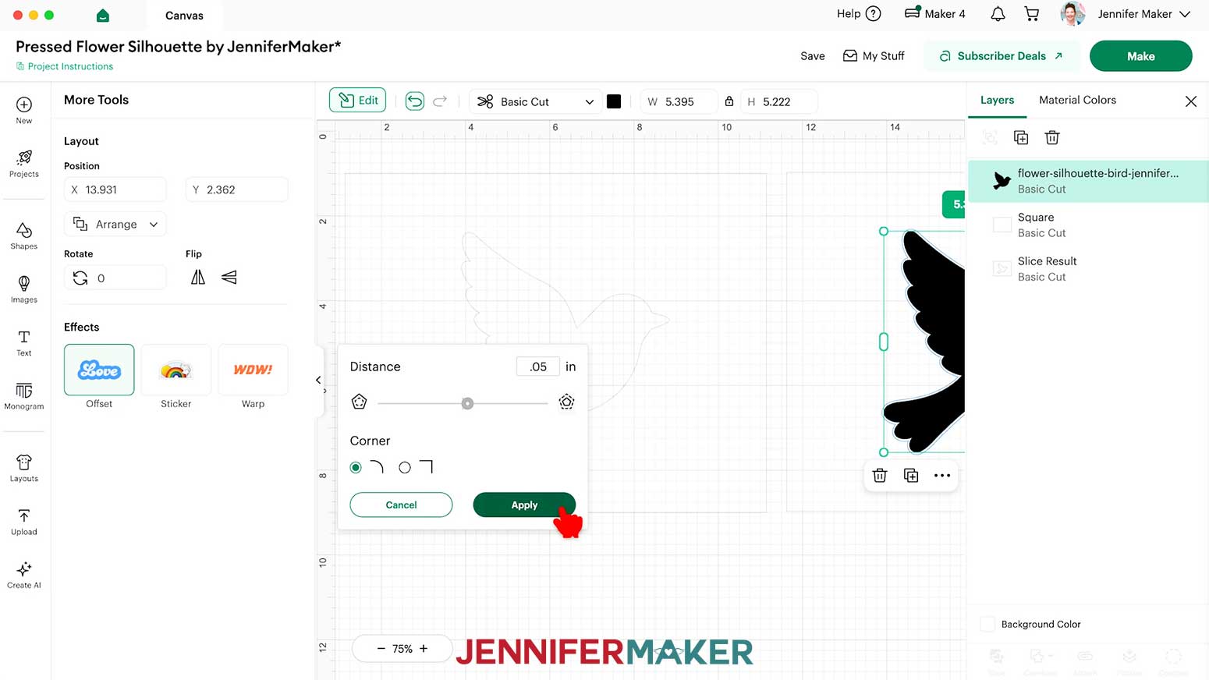Image resolution: width=1209 pixels, height=680 pixels.
Task: Click the Redo arrow icon
Action: [440, 101]
